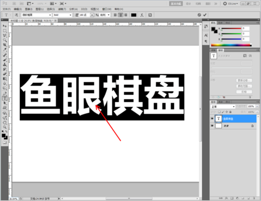Select the Move tool

(5, 26)
